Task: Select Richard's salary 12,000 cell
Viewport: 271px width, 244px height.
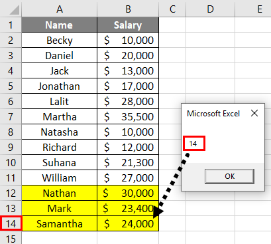Action: pyautogui.click(x=128, y=147)
